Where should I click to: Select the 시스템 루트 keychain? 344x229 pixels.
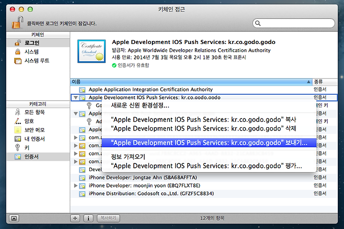coord(38,61)
